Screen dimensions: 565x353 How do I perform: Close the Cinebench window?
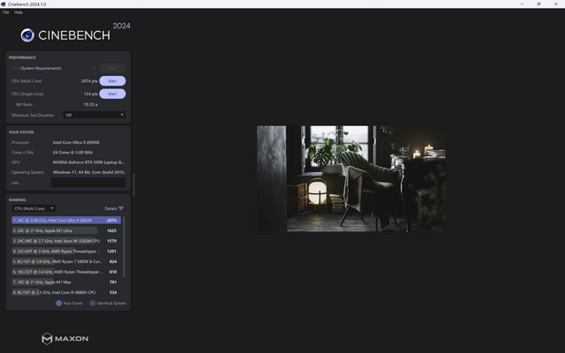(555, 4)
